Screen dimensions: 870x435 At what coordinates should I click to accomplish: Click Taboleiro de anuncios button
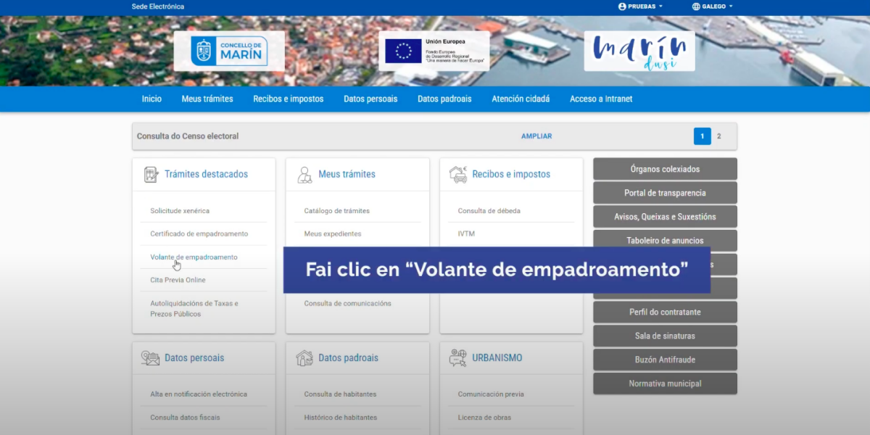point(665,241)
